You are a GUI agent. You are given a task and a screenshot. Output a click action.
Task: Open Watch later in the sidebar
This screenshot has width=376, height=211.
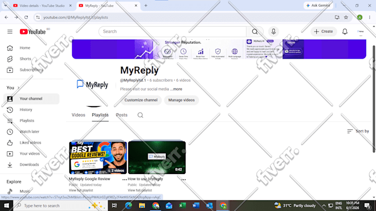pyautogui.click(x=32, y=131)
